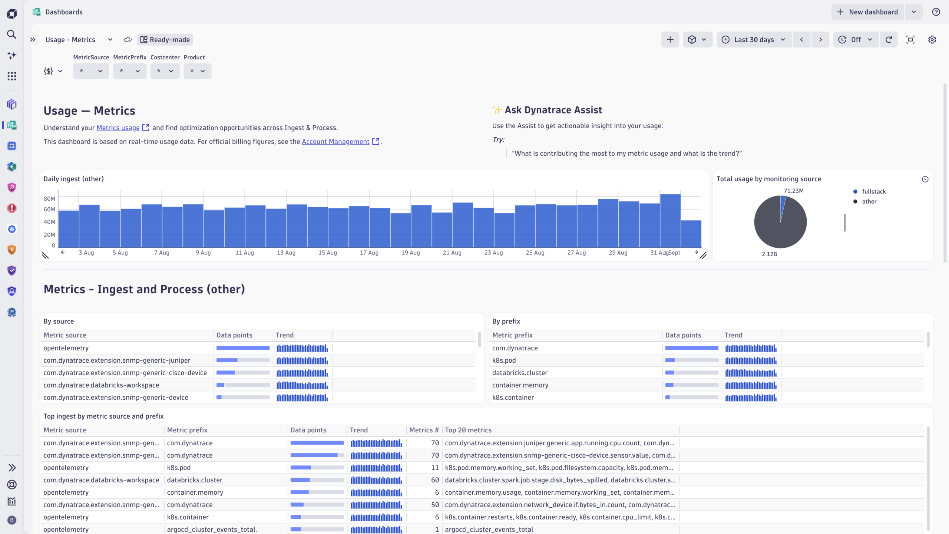Open the Dashboards app icon in sidebar
This screenshot has height=534, width=949.
12,125
